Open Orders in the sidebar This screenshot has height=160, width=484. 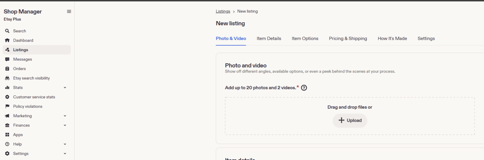tap(37, 69)
